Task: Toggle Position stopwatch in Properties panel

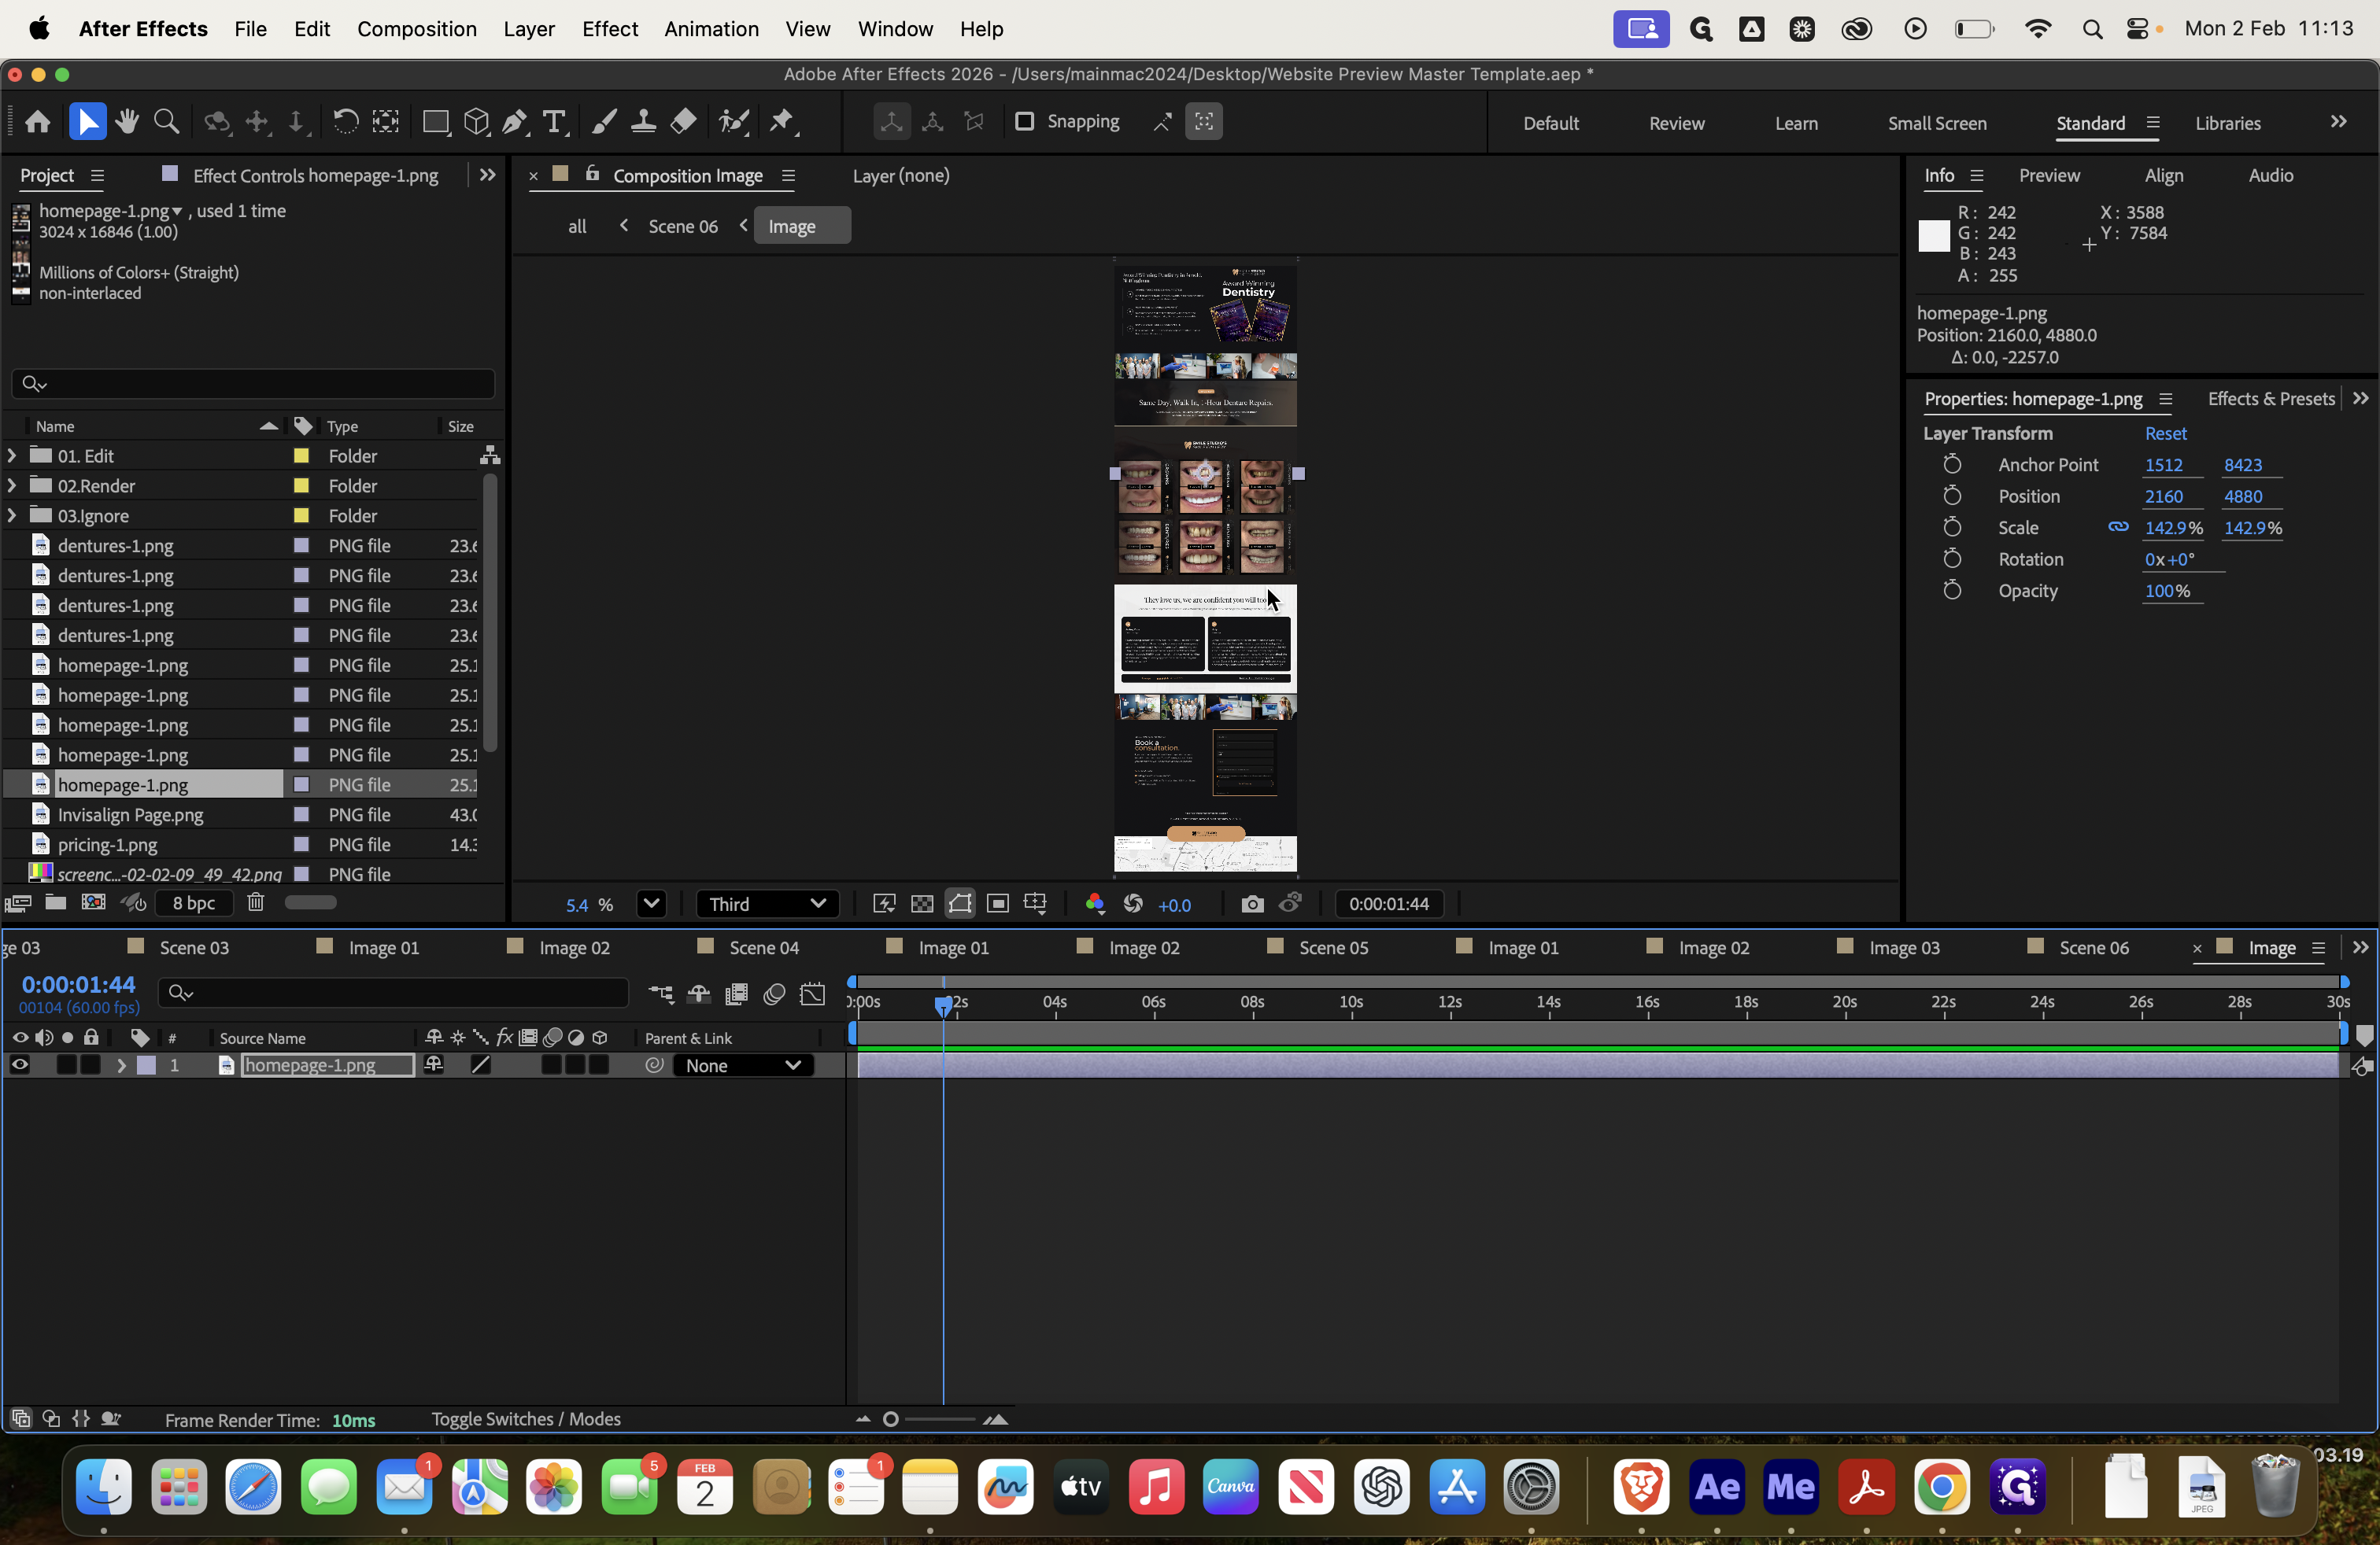Action: (1951, 496)
